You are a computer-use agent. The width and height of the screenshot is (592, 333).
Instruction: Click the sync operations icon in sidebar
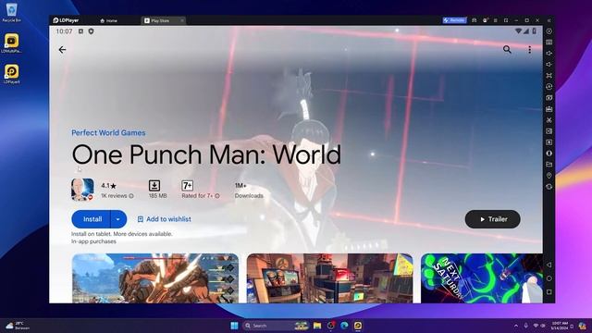click(x=549, y=87)
